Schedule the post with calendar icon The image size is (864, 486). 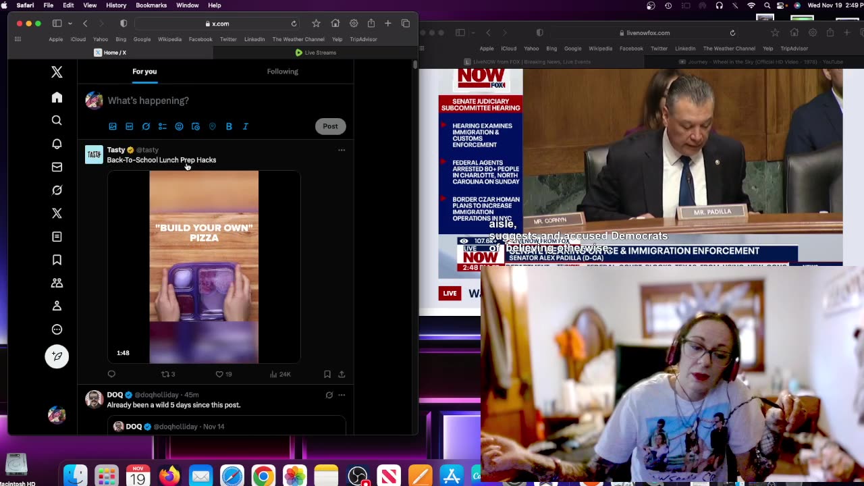pos(196,126)
